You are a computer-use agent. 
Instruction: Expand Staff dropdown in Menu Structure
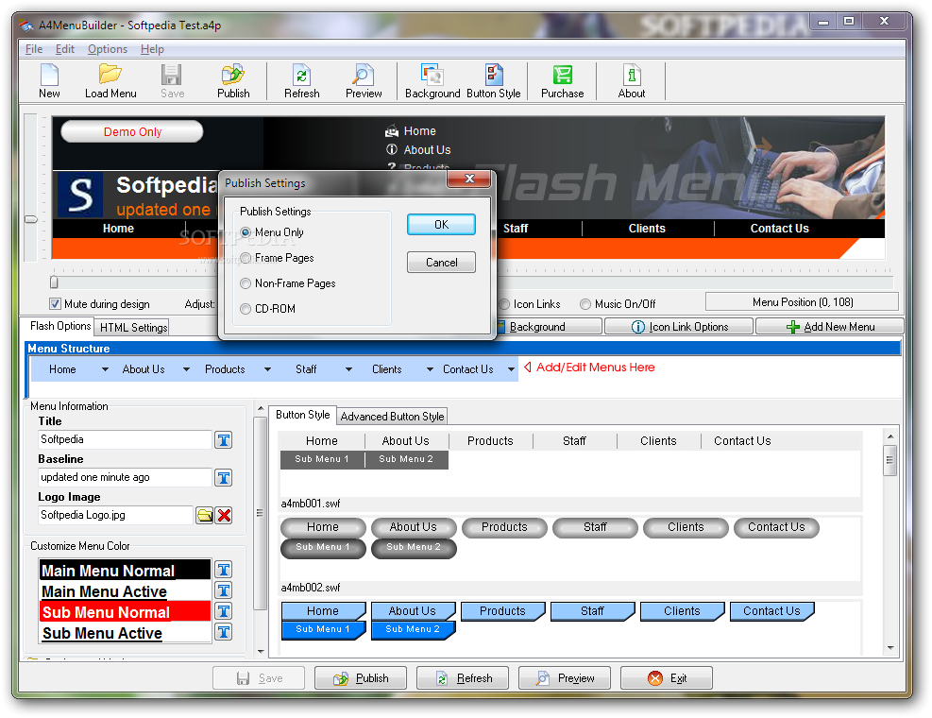(x=348, y=369)
